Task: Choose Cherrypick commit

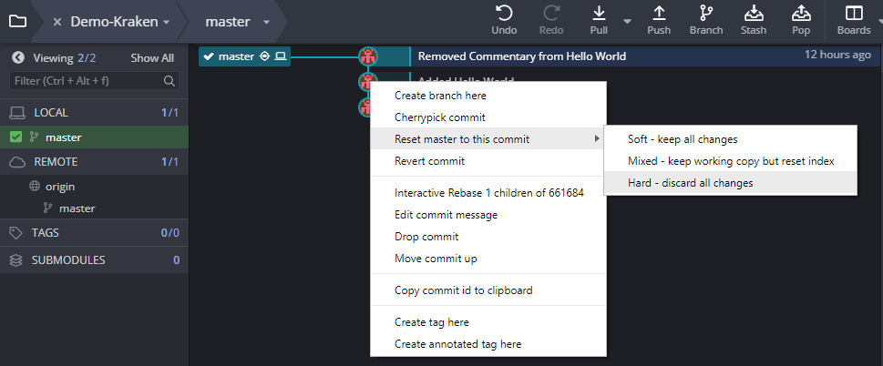Action: tap(488, 117)
